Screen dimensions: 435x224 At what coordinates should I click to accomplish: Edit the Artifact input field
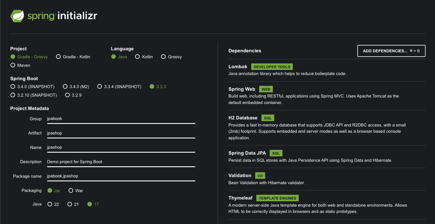121,133
